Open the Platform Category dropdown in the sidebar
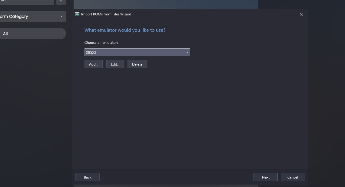Viewport: 345px width, 187px height. [33, 16]
